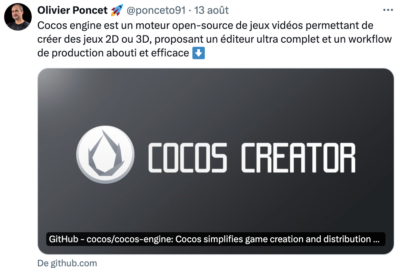401x268 pixels.
Task: Select the word workflow in the tweet
Action: pos(370,39)
